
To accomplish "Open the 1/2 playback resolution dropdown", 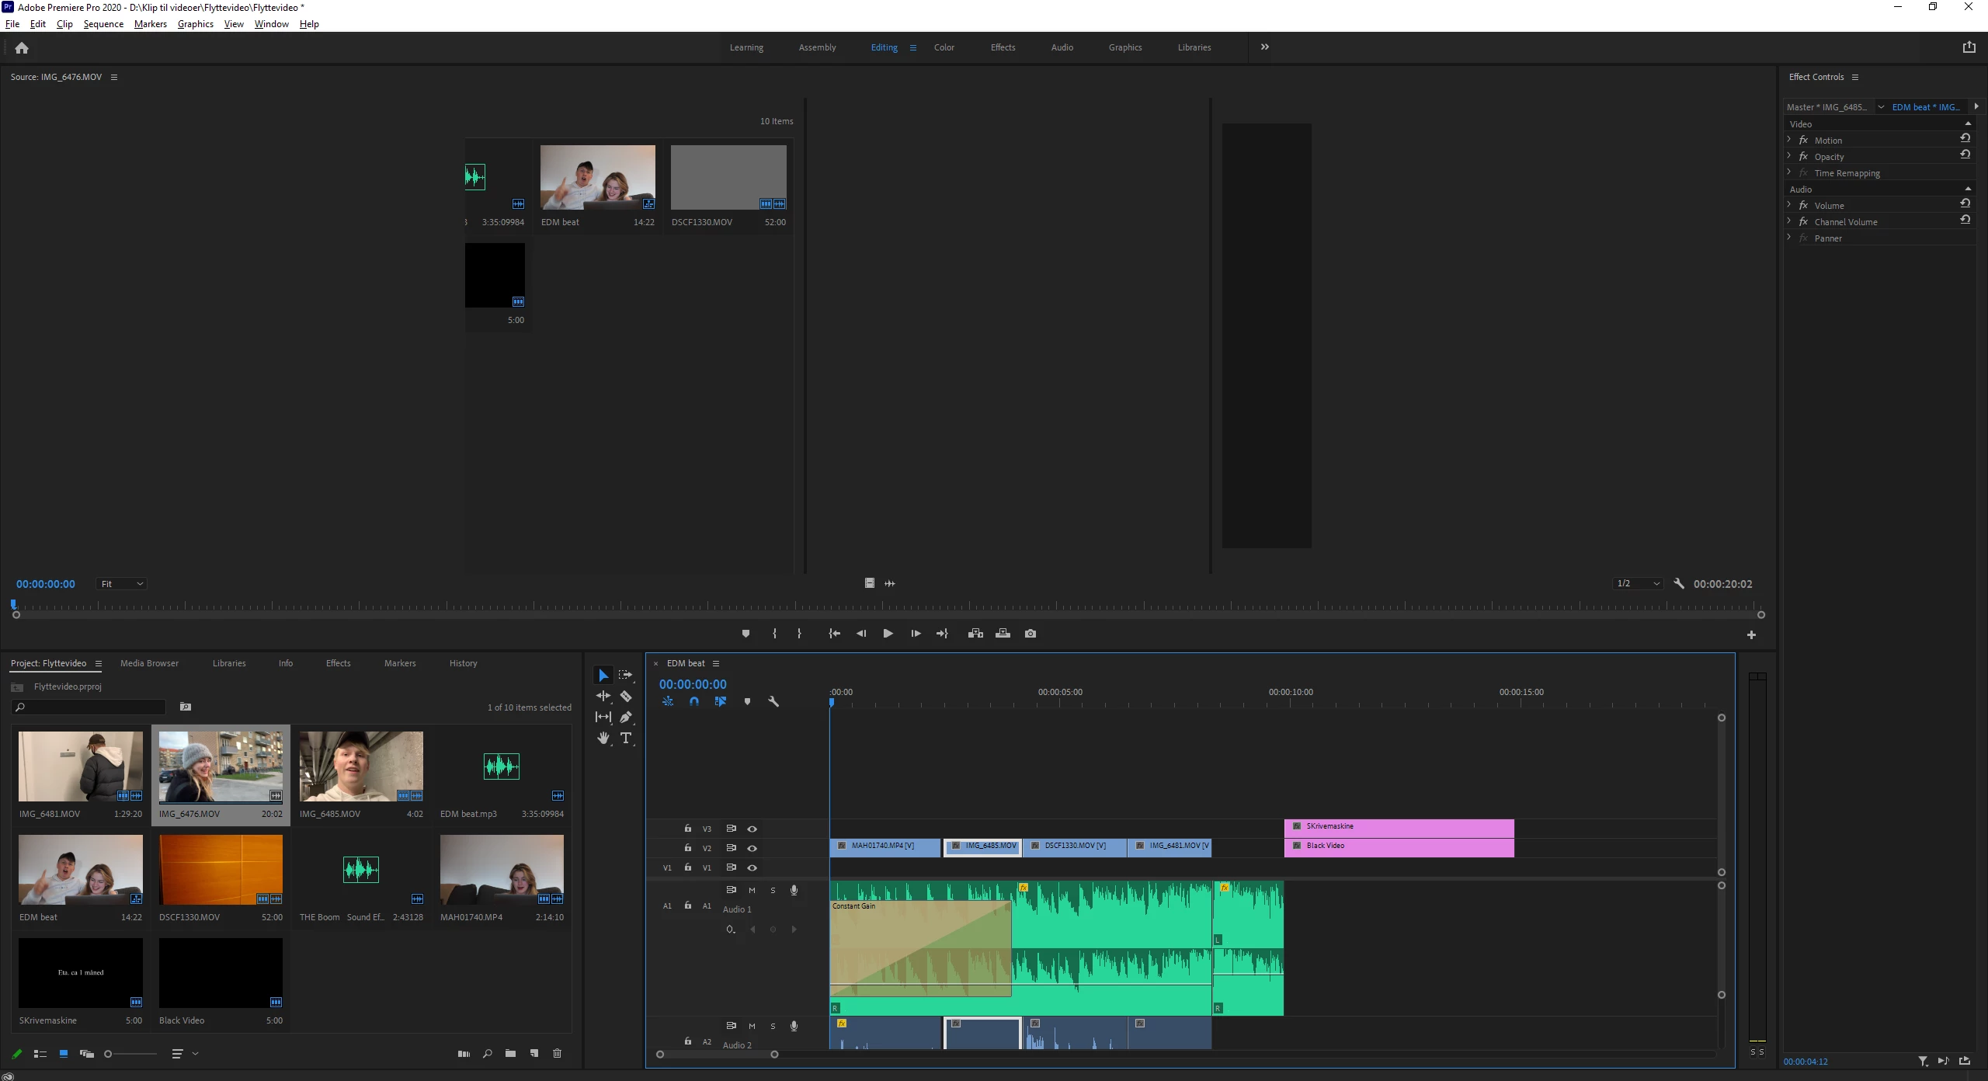I will pyautogui.click(x=1637, y=584).
